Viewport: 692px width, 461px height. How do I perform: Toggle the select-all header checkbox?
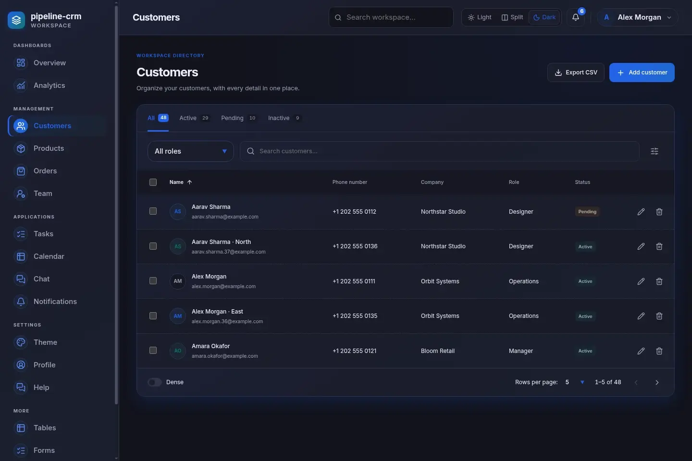coord(153,182)
